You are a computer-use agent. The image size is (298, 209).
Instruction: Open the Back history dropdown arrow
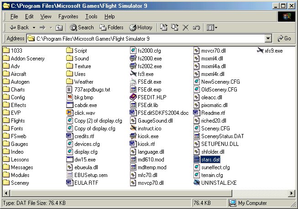(34, 27)
